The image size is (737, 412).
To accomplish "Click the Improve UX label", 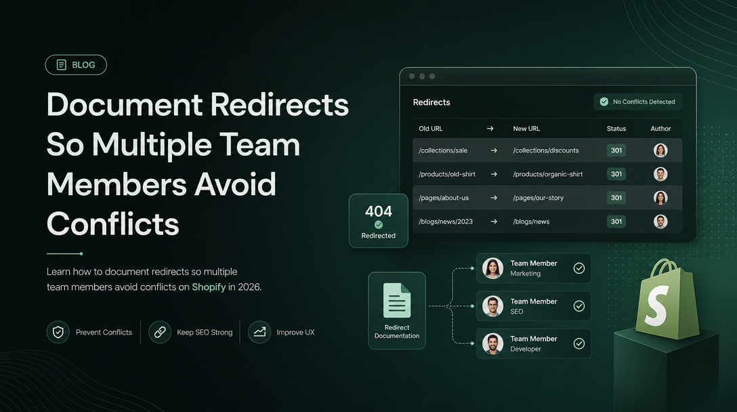I will coord(295,332).
